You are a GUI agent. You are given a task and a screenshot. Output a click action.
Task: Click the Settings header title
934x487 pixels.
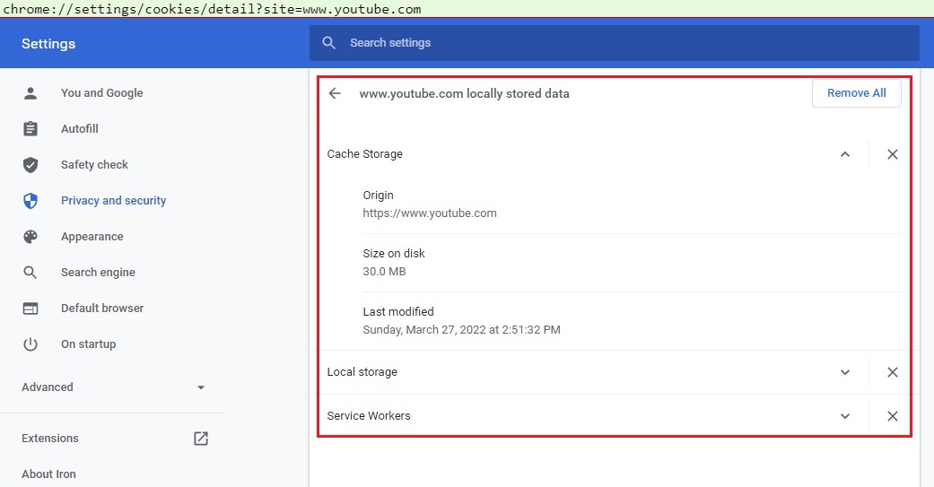tap(48, 43)
